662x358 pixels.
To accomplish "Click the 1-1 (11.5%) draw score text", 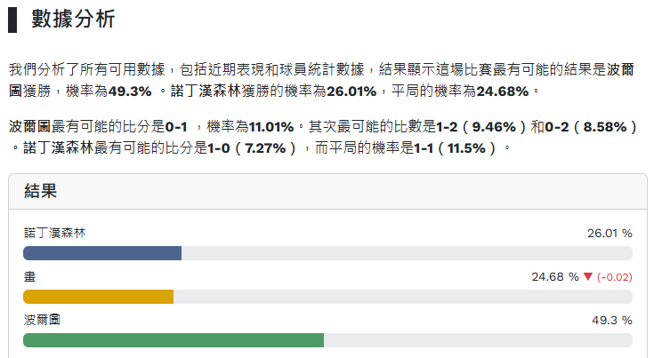I will click(456, 147).
